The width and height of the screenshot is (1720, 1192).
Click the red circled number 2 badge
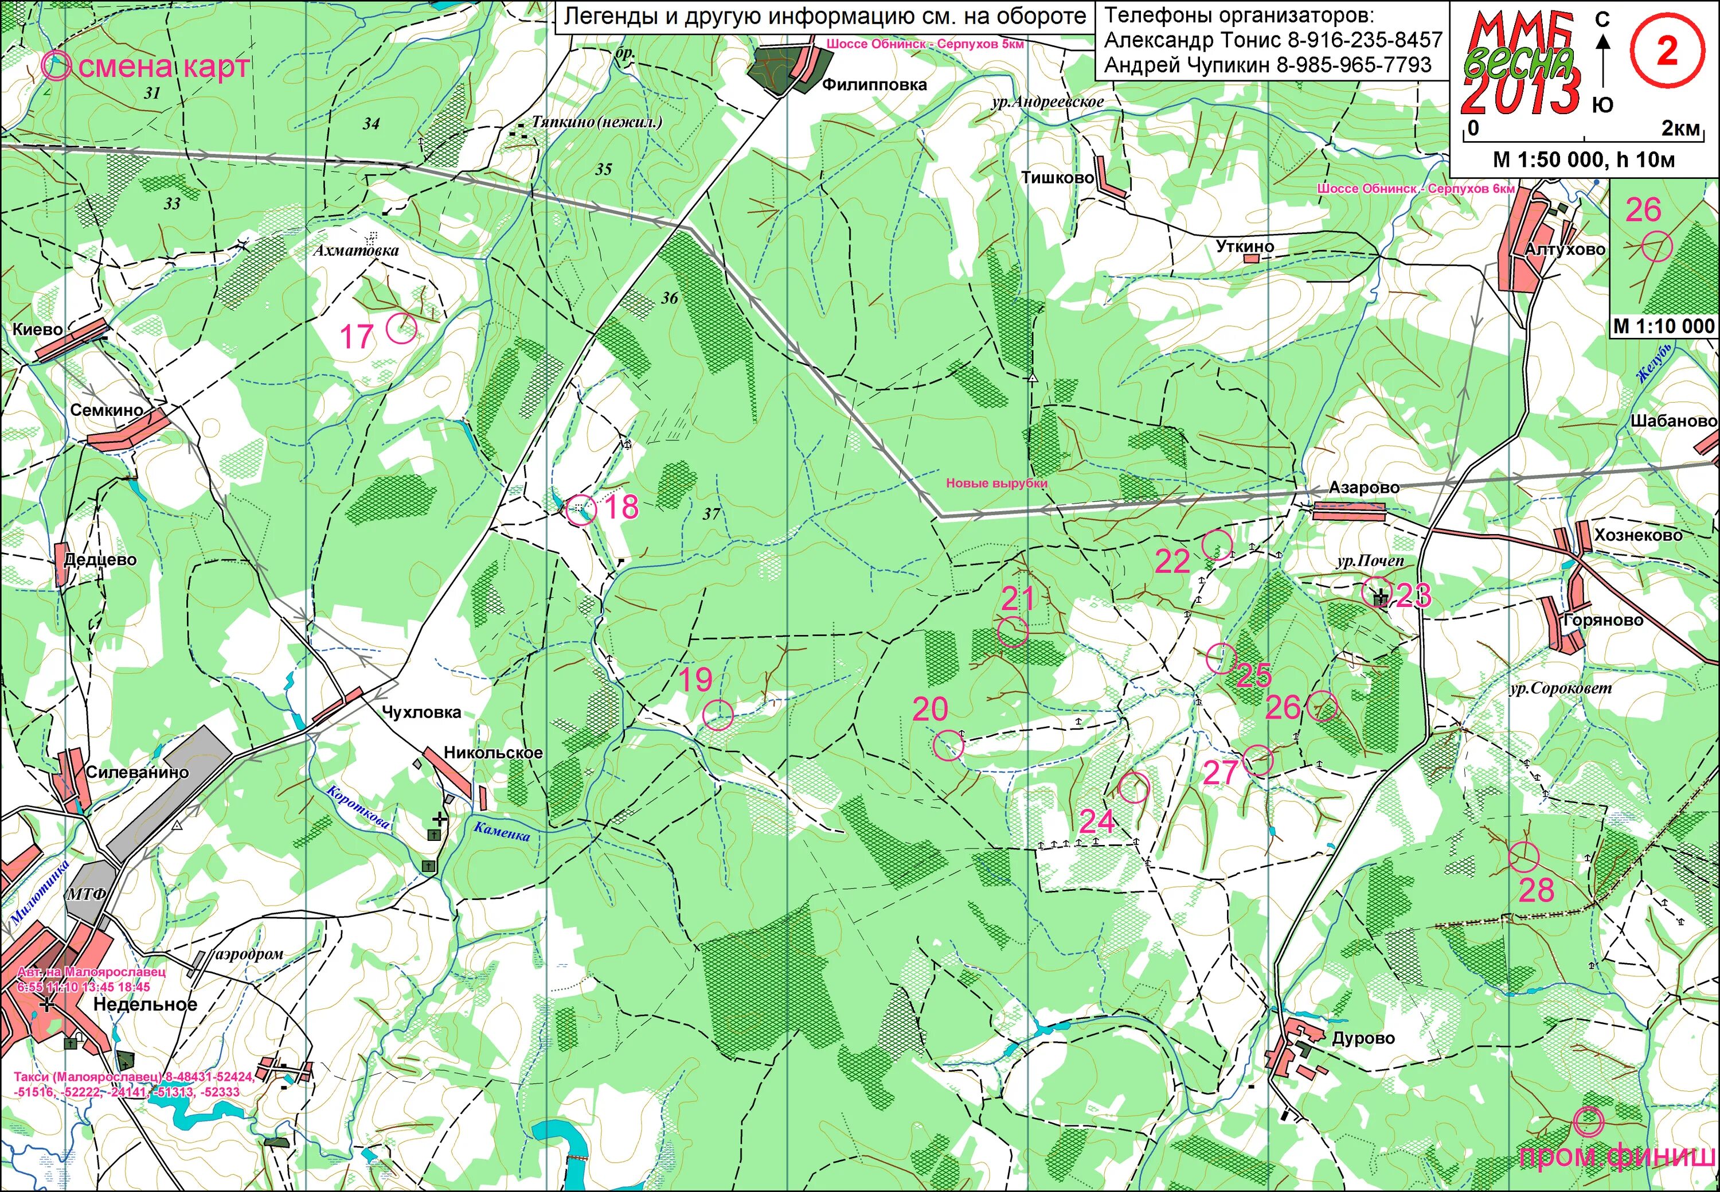(1666, 52)
